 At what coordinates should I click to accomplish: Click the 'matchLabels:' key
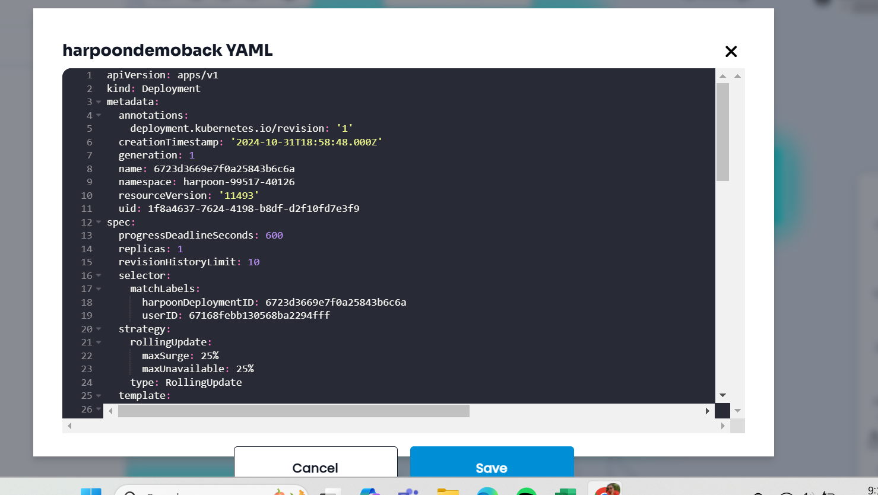coord(166,289)
